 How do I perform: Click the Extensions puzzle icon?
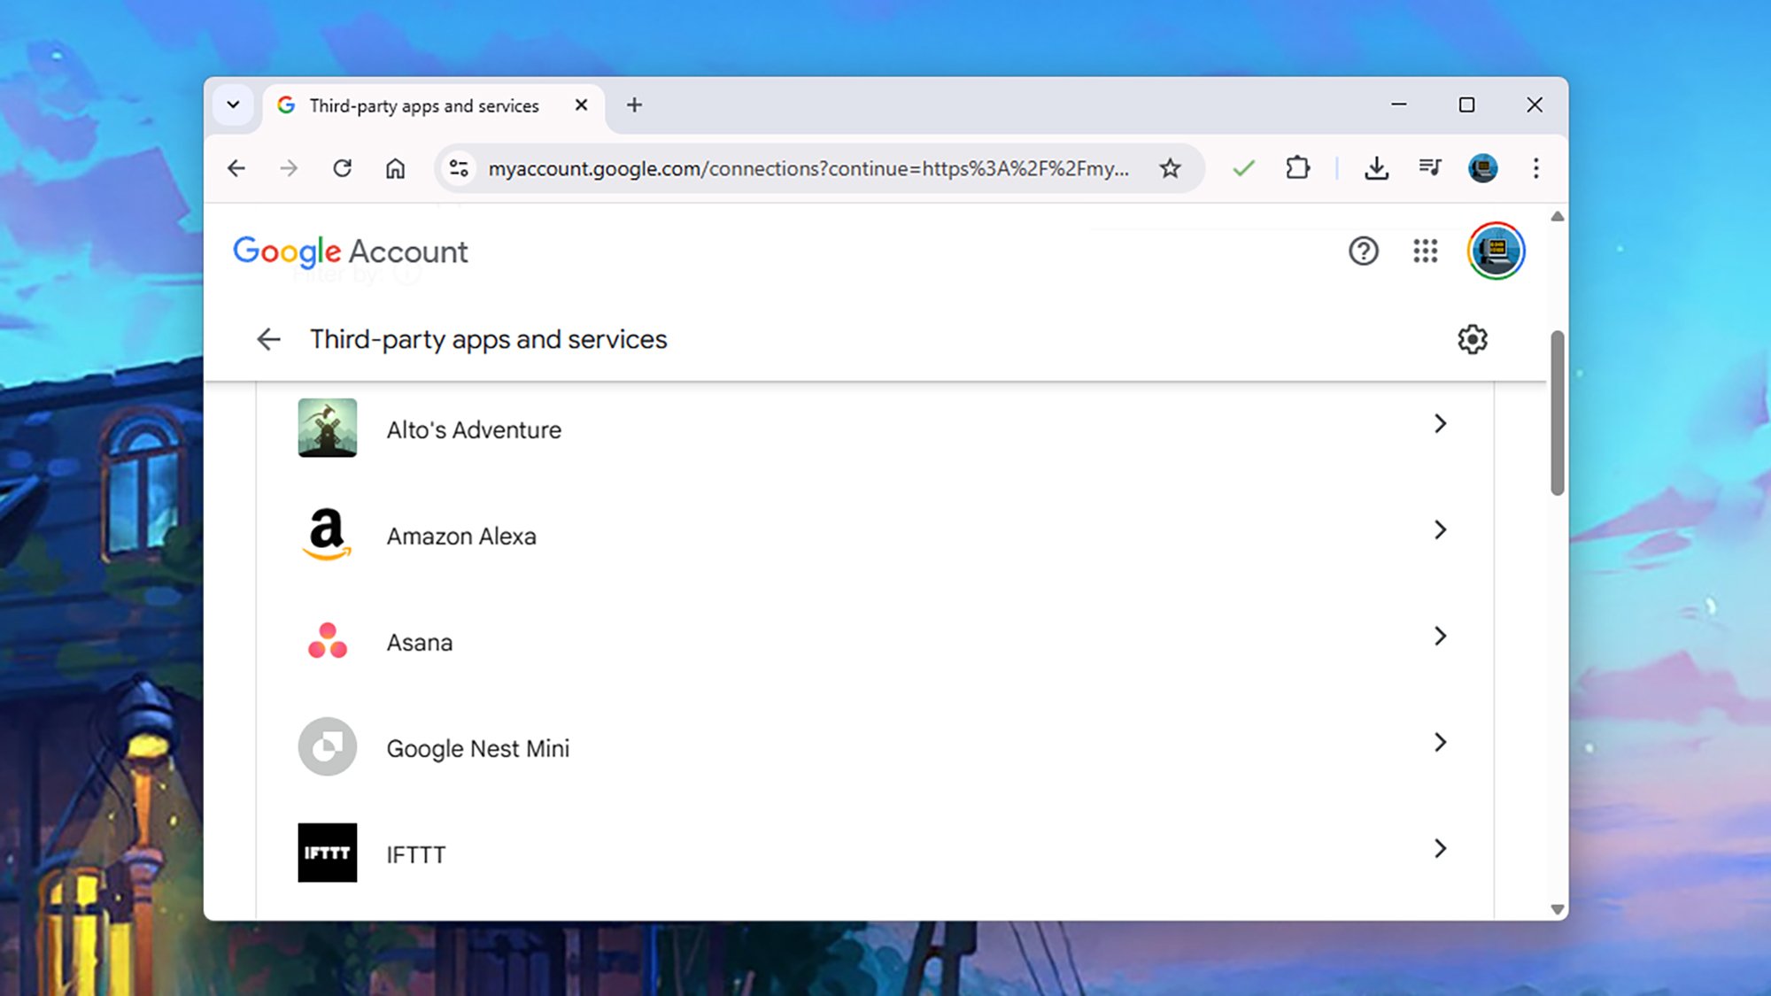pos(1297,167)
